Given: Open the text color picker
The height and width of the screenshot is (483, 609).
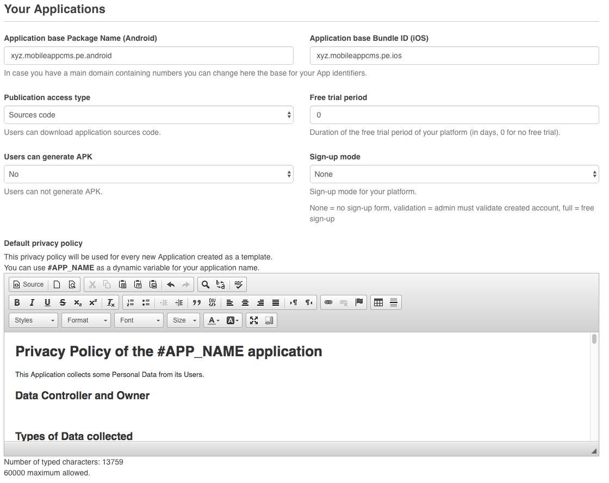Looking at the screenshot, I should point(214,320).
